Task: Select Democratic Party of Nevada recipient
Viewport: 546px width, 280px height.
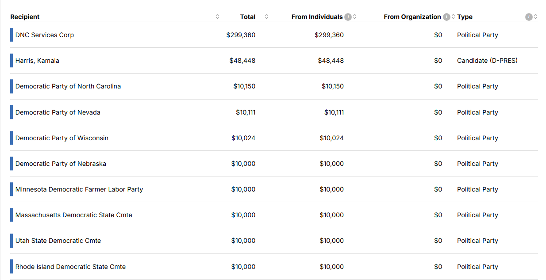Action: tap(58, 112)
